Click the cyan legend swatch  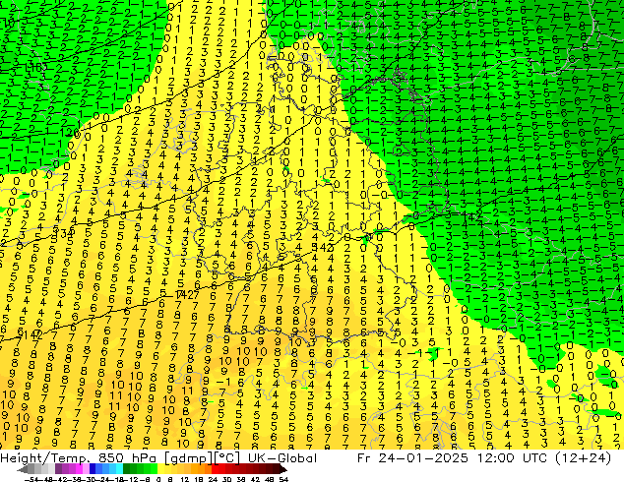pos(120,469)
